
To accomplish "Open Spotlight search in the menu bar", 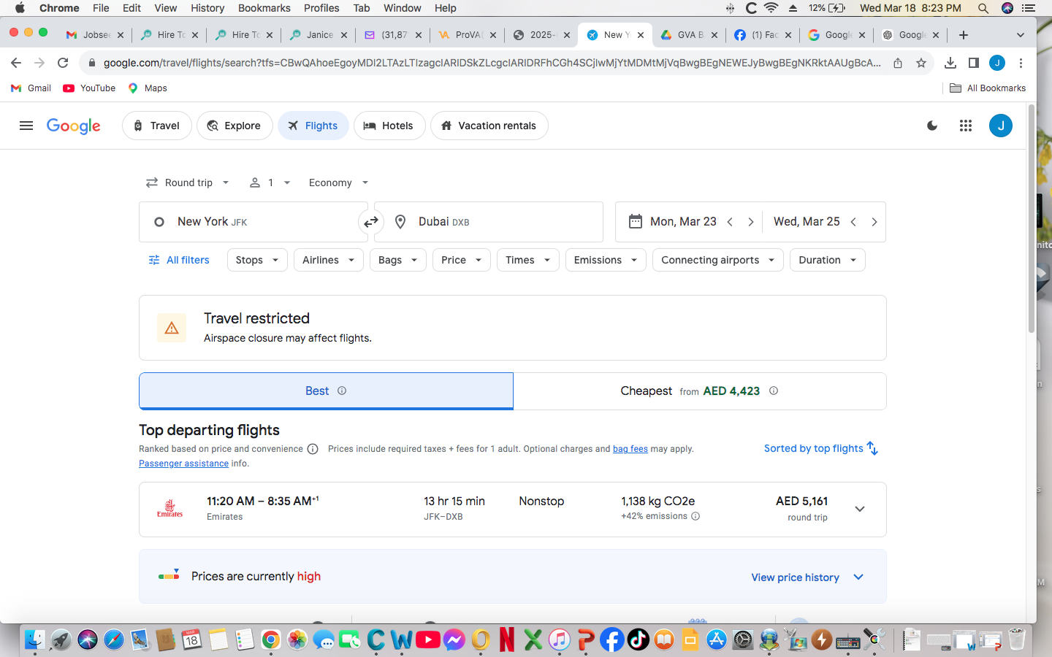I will click(x=983, y=8).
